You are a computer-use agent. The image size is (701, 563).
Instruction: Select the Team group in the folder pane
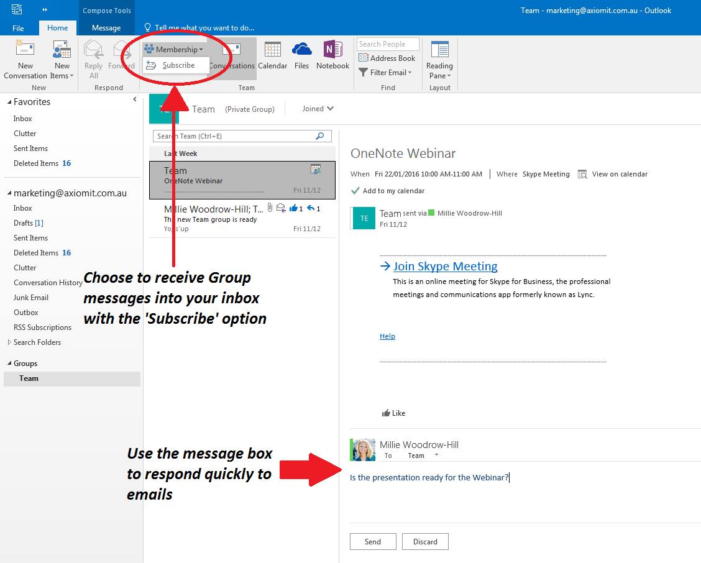[72, 378]
